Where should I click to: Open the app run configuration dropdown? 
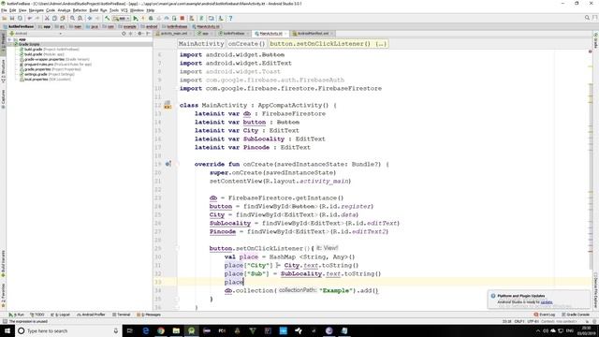[x=122, y=19]
